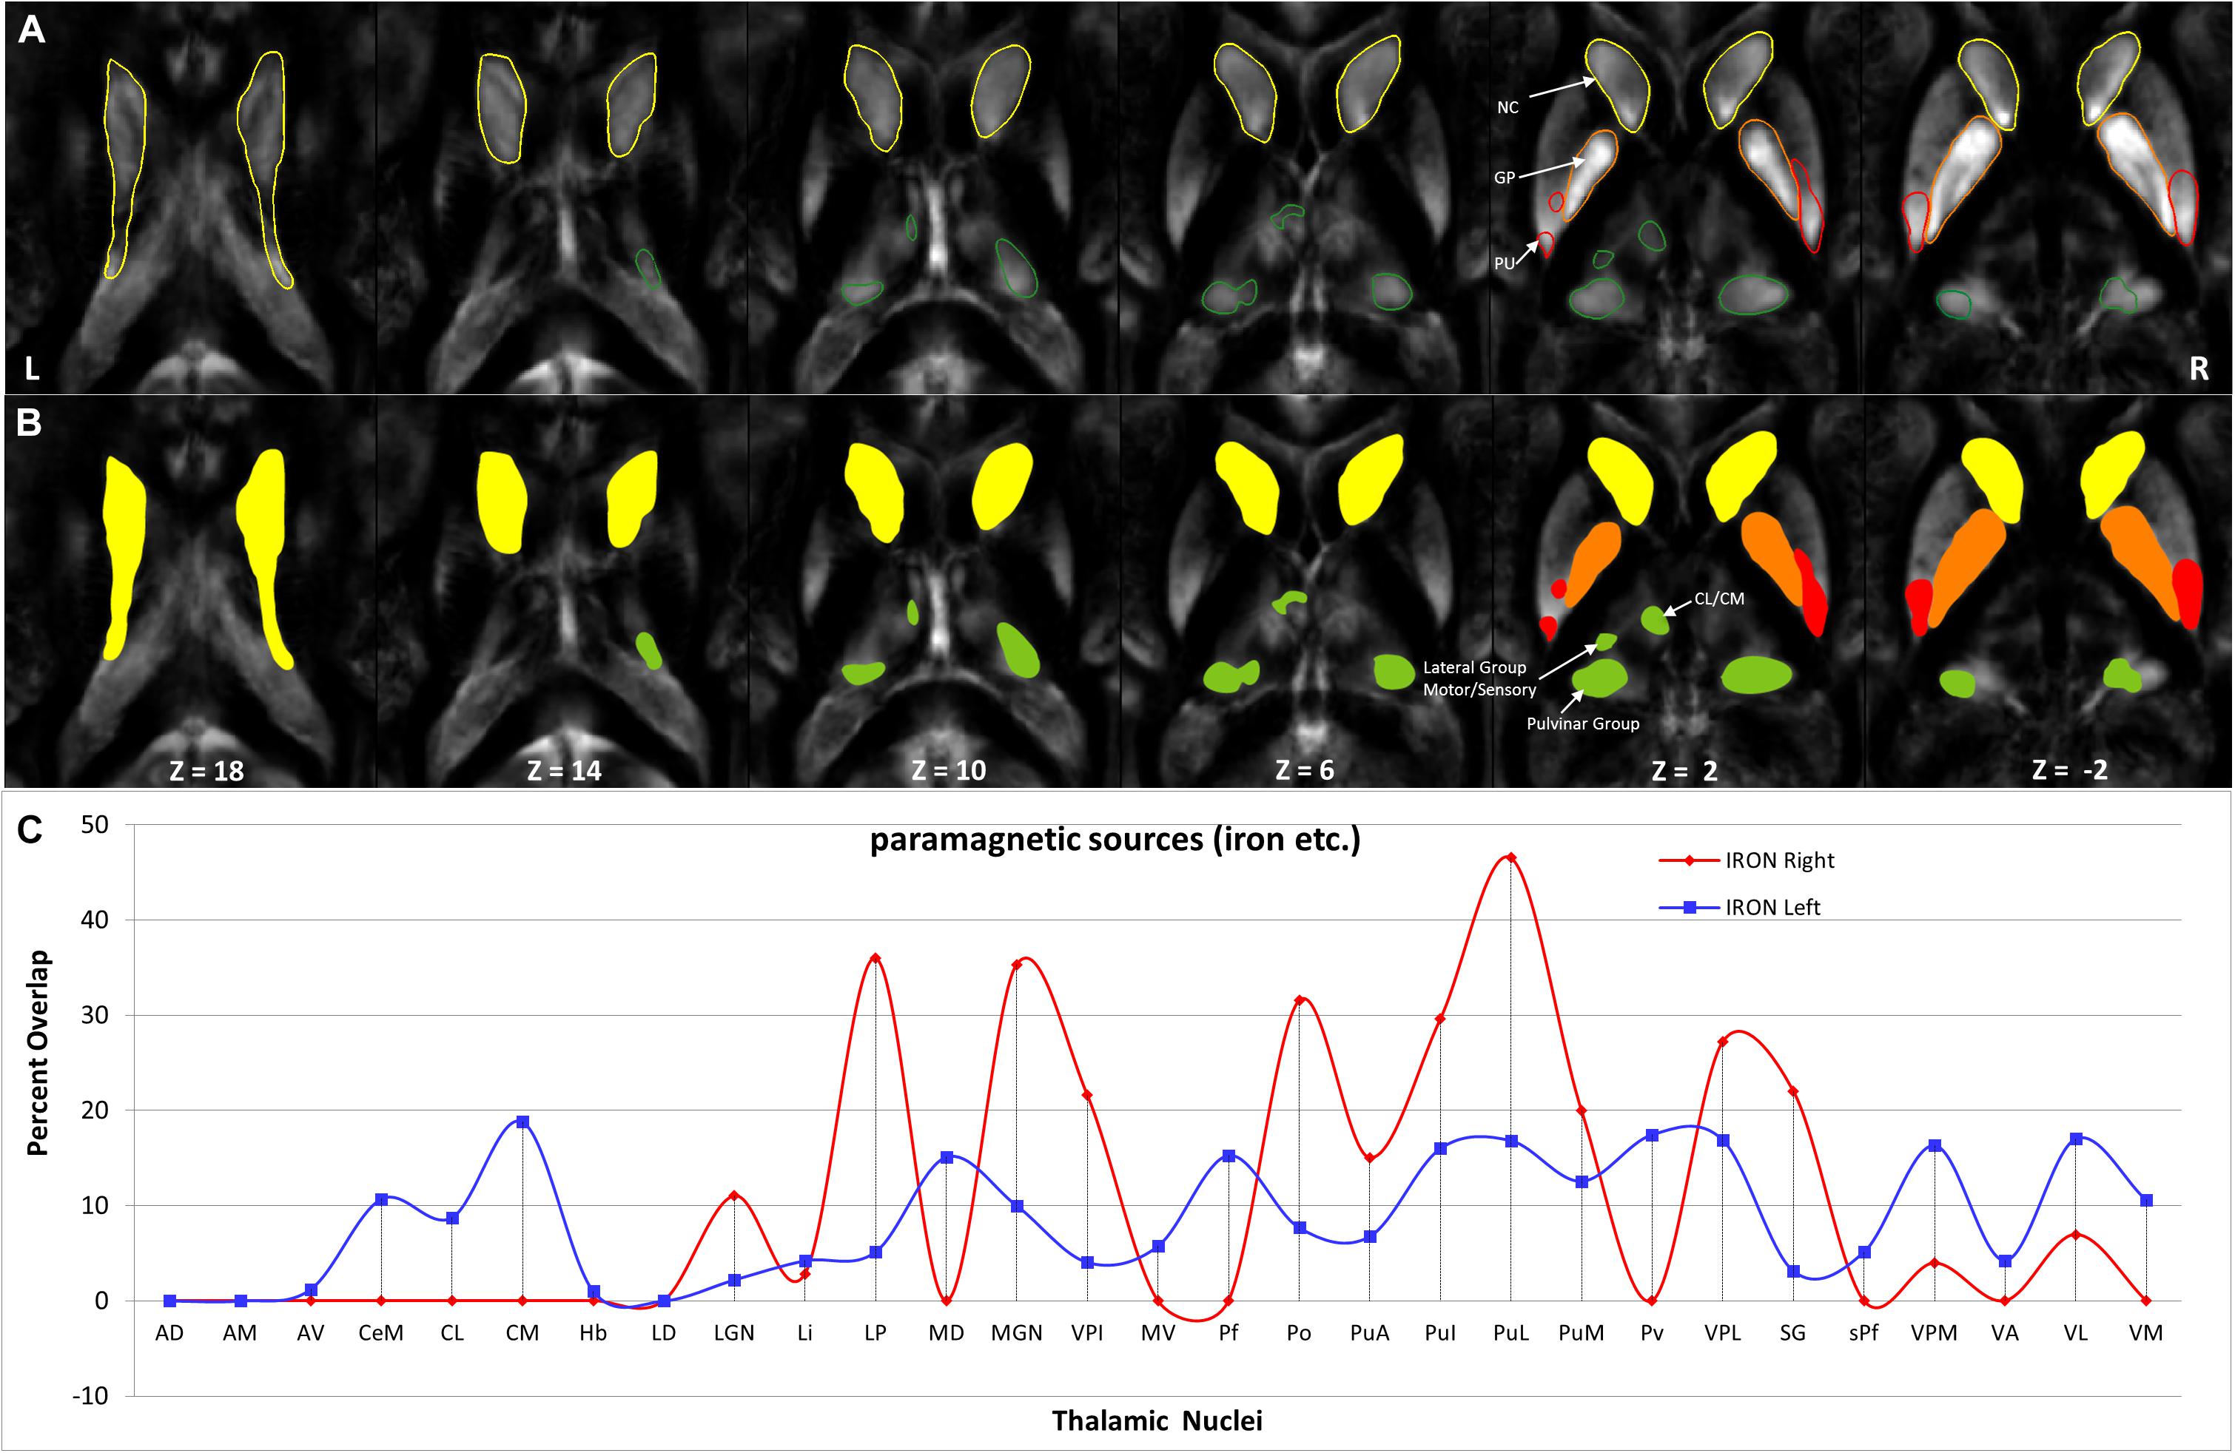
Task: Click the Z = -2 slice label
Action: (2070, 771)
